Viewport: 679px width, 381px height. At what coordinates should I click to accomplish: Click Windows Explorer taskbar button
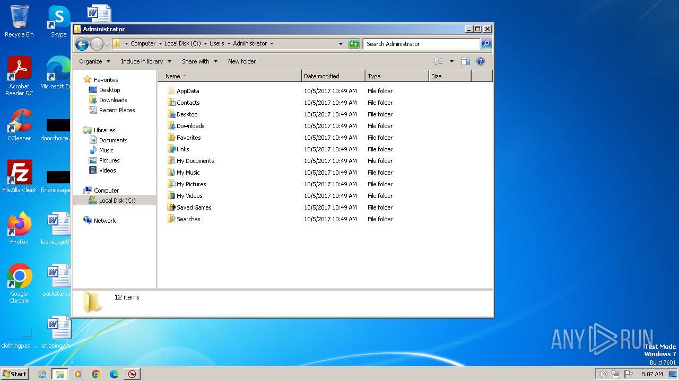(59, 374)
